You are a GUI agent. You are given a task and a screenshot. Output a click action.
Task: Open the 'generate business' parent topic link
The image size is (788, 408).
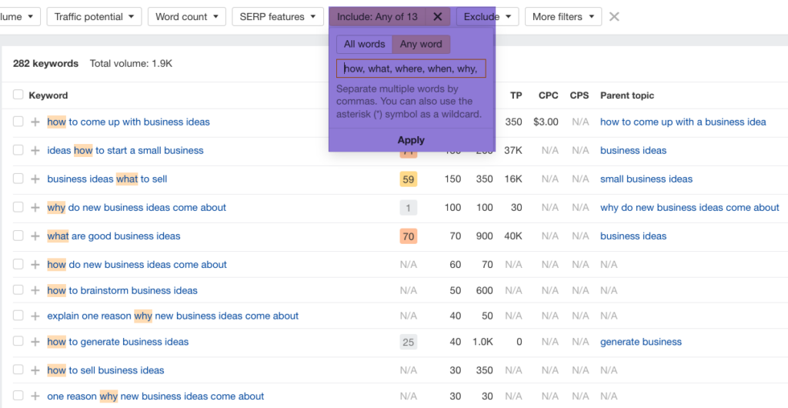[x=640, y=342]
